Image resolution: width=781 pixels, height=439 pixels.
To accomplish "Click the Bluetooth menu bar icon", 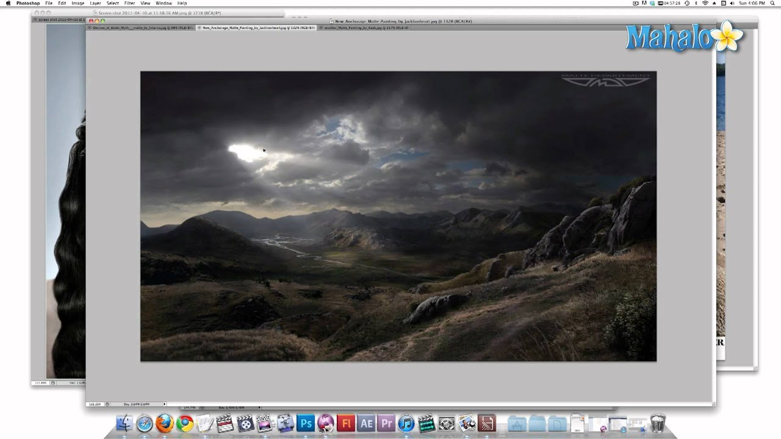I will click(x=696, y=3).
